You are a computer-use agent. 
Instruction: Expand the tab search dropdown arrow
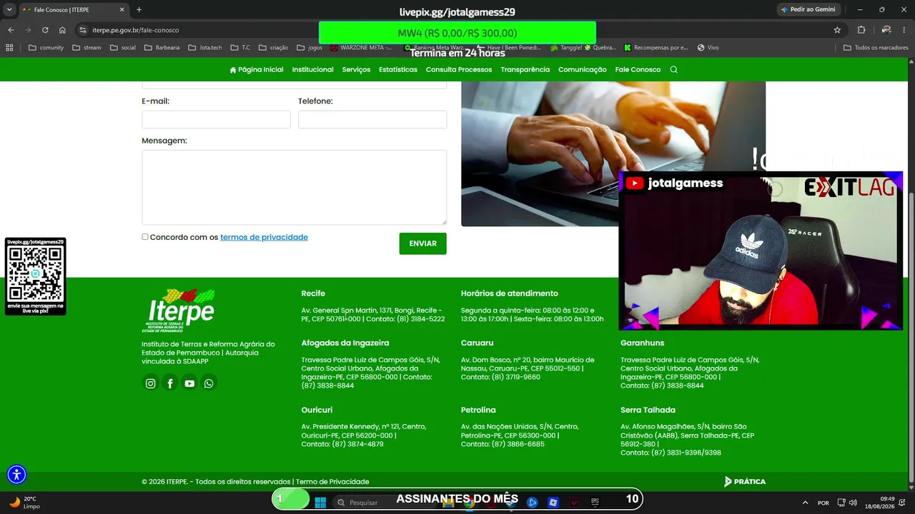tap(9, 10)
